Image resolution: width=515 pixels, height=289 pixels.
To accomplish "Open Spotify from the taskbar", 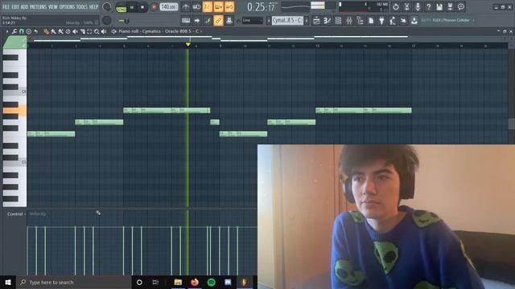I will 211,282.
